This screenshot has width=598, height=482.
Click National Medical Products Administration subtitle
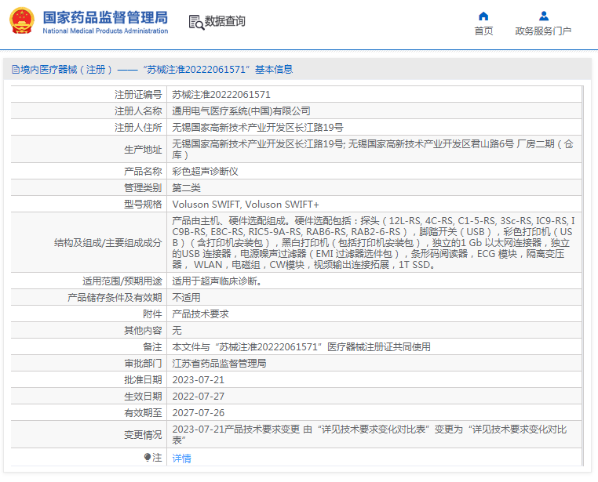[105, 31]
